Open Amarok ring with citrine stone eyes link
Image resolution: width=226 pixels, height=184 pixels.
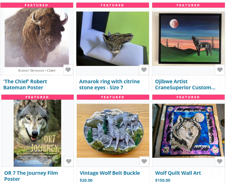point(109,84)
